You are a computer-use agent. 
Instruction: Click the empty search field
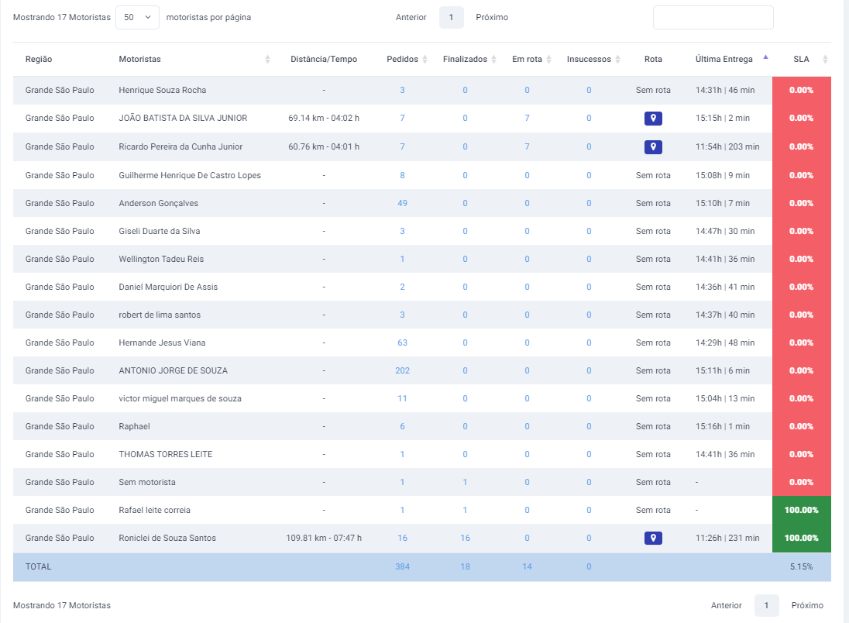713,17
